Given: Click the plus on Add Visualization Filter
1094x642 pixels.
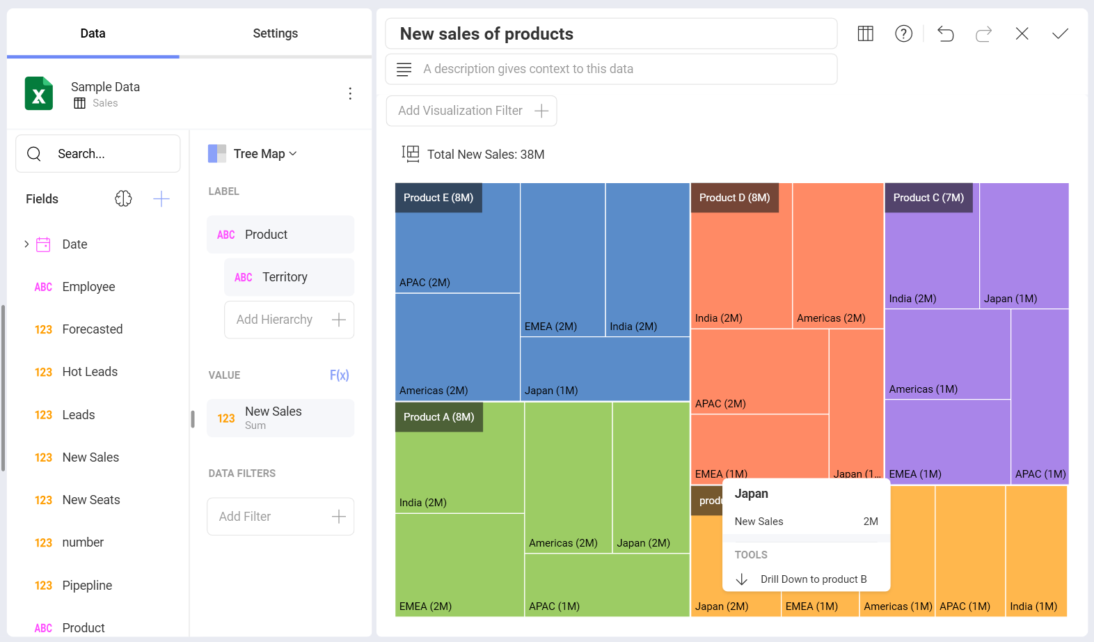Looking at the screenshot, I should 541,111.
